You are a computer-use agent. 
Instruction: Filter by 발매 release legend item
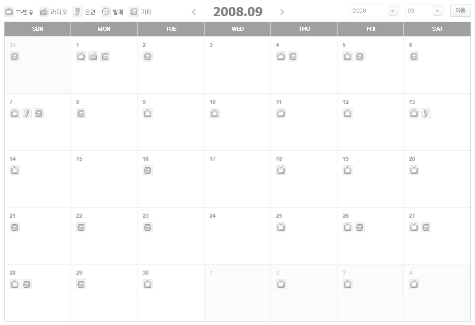112,12
